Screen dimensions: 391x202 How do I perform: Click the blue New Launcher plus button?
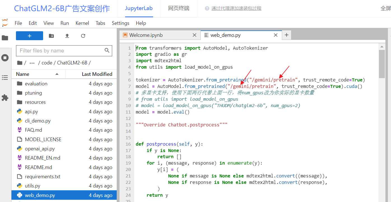(29, 36)
